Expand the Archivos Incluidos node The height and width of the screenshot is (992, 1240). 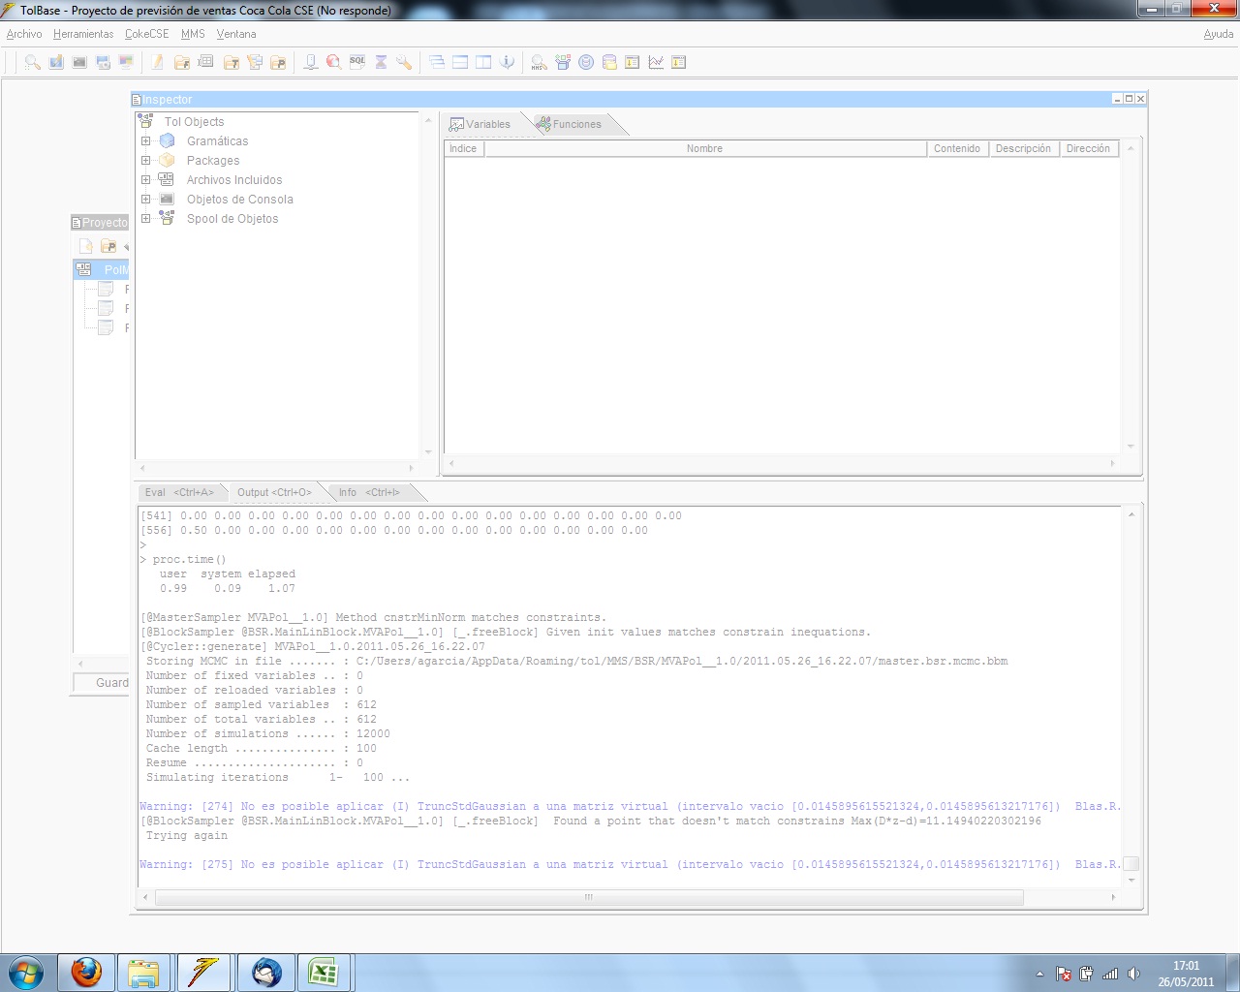tap(145, 180)
